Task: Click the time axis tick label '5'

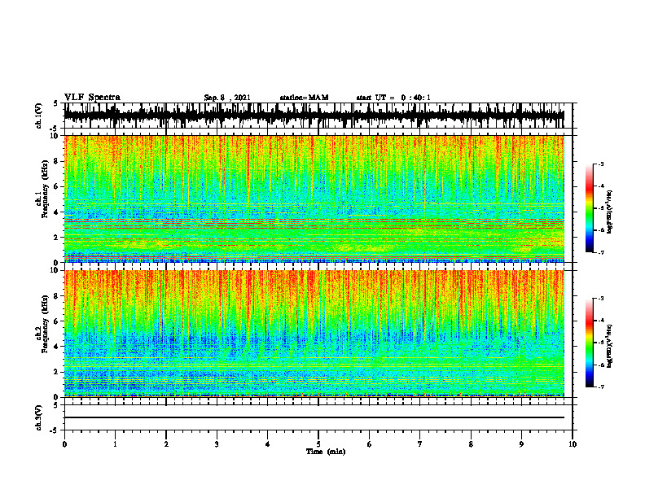Action: point(318,444)
